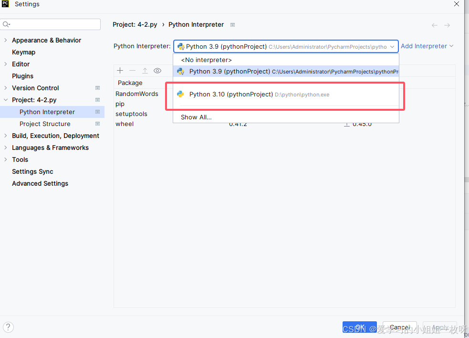The image size is (469, 338).
Task: Click project-level icon on Project Structure row
Action: click(x=97, y=124)
